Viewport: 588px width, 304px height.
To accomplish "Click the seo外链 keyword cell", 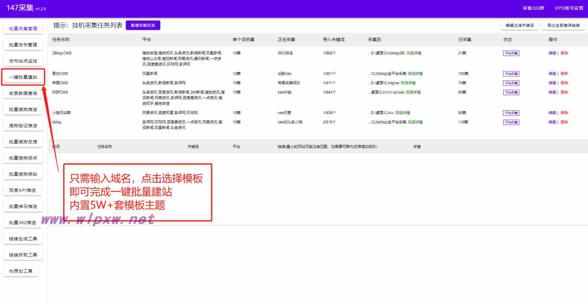I will click(x=285, y=92).
